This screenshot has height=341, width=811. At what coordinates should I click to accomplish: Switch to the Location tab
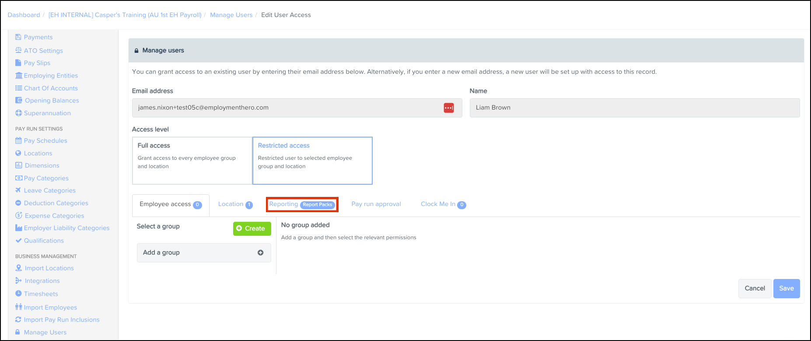(x=235, y=204)
